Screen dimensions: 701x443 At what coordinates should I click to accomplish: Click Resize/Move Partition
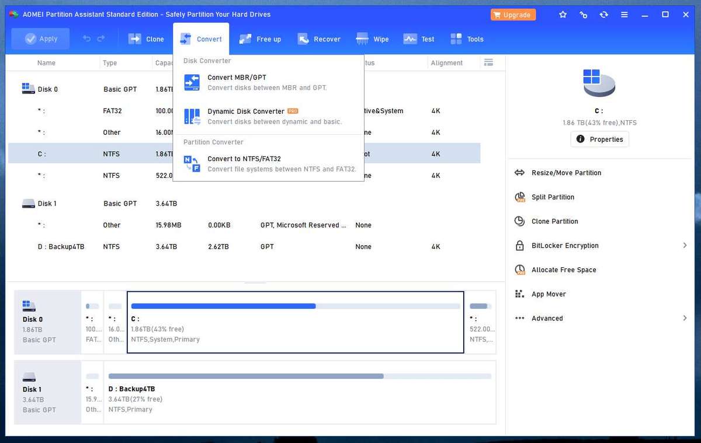pyautogui.click(x=566, y=173)
